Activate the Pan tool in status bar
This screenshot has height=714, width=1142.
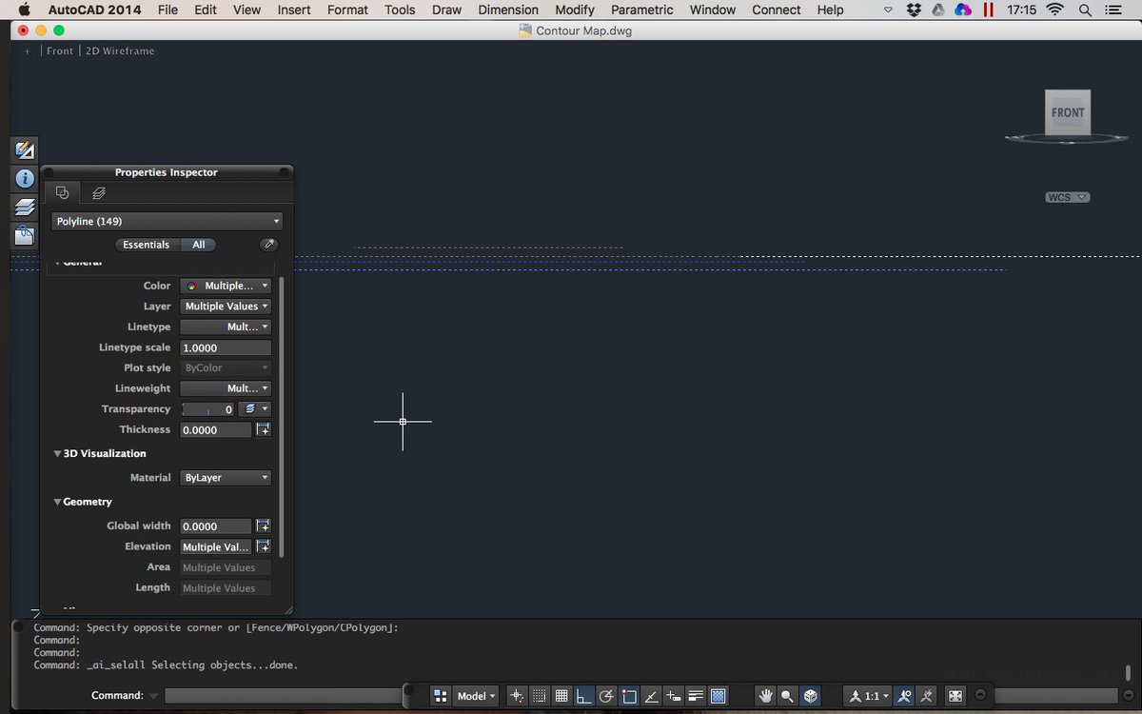[766, 696]
